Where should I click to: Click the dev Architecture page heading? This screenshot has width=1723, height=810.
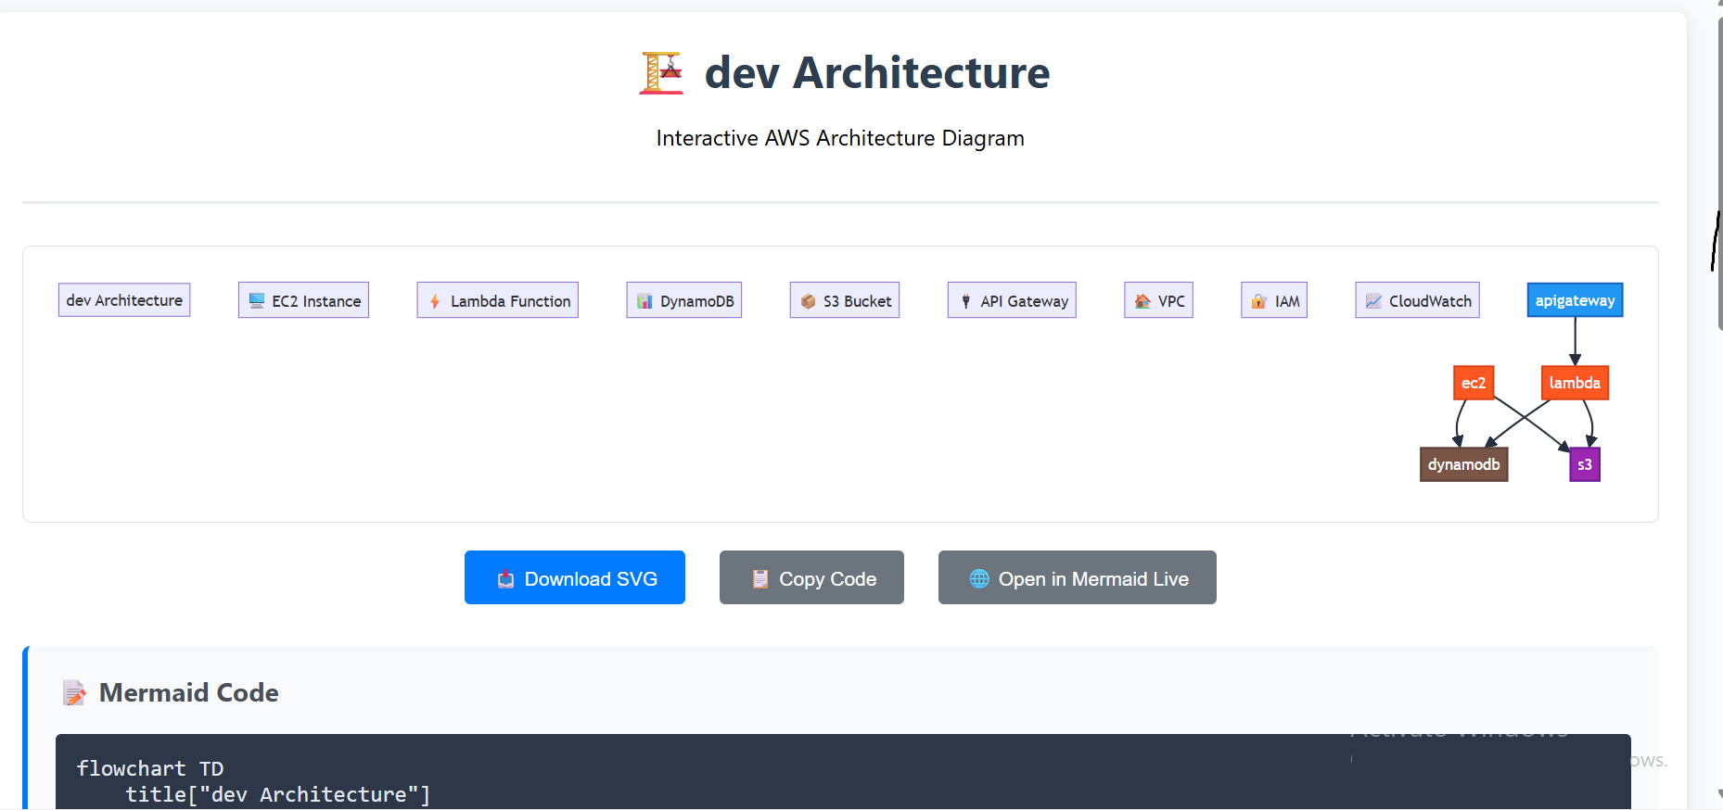coord(876,72)
